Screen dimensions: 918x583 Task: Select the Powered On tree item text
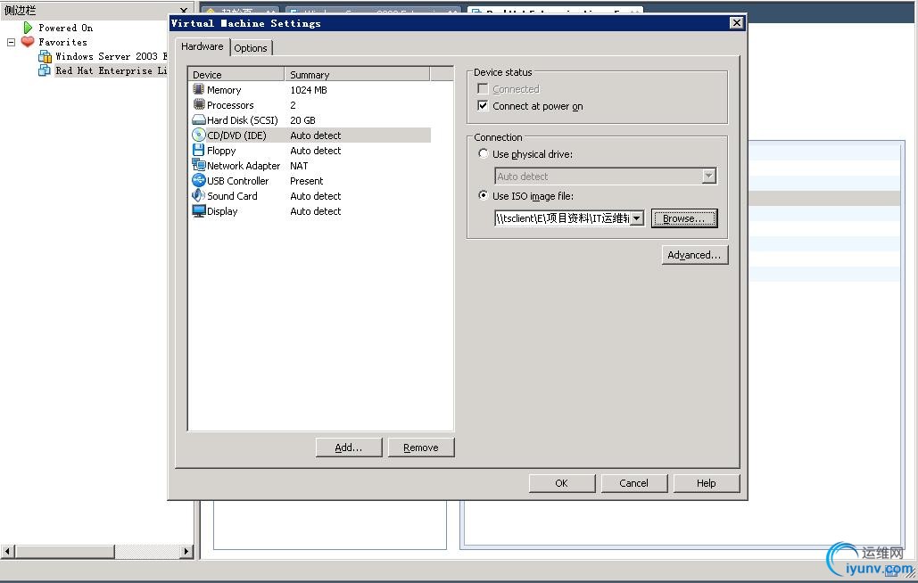(66, 28)
